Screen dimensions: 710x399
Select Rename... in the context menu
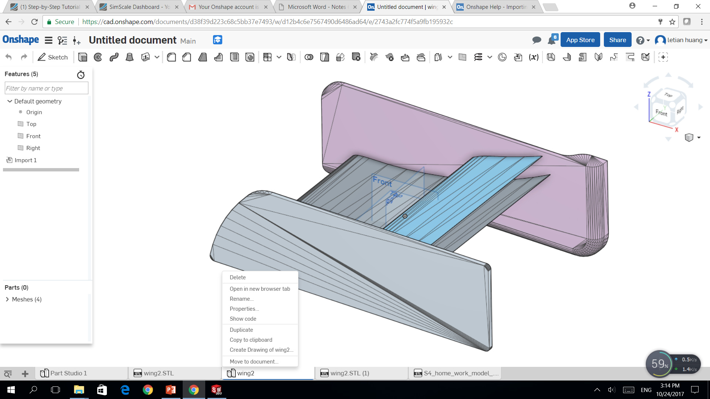[241, 299]
